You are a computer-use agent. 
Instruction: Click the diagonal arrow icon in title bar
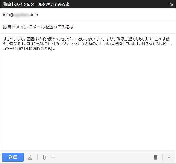tap(172, 4)
